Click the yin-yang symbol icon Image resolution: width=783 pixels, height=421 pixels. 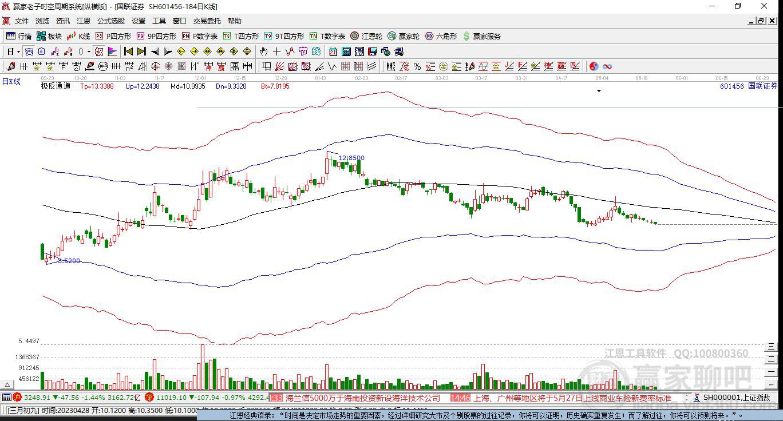coord(594,66)
